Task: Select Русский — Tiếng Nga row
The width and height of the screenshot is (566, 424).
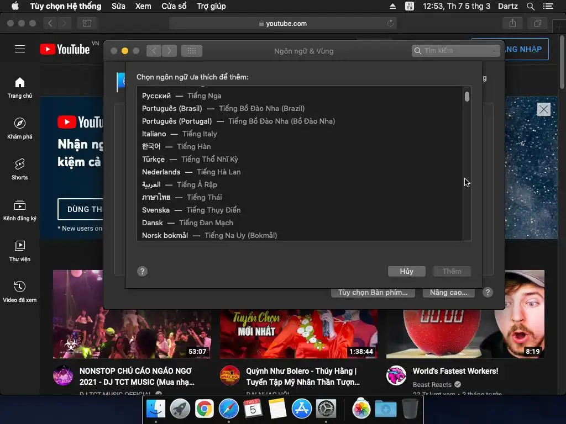Action: point(300,96)
